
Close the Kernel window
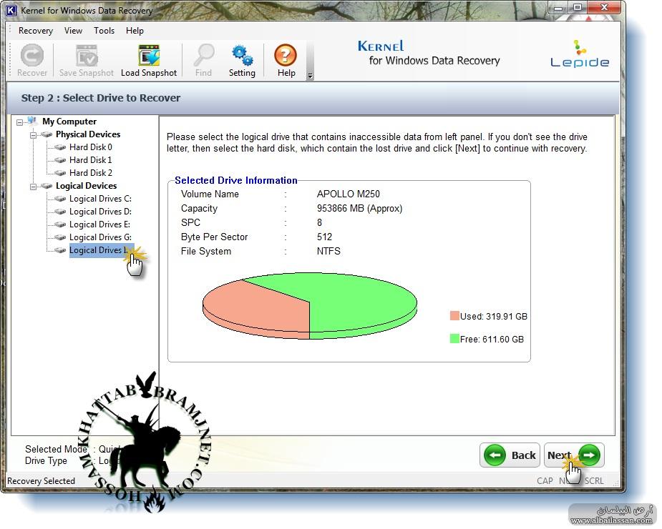coord(605,7)
